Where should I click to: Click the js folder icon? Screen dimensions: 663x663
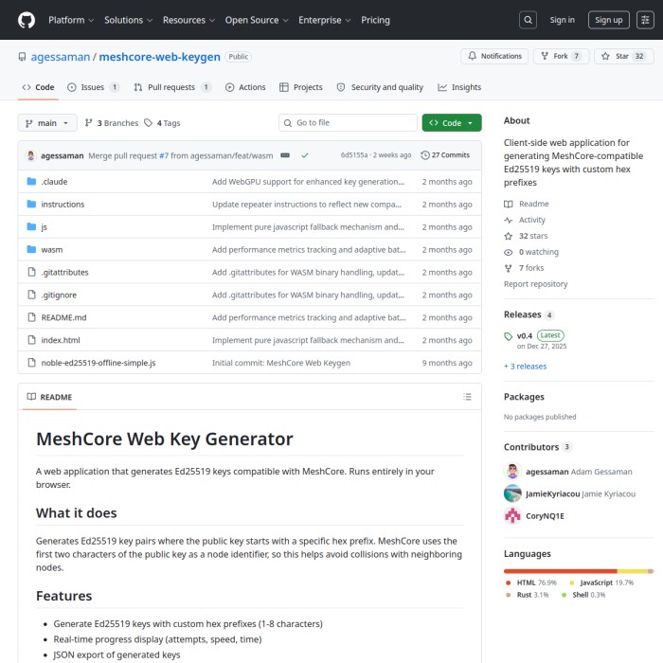click(x=31, y=226)
